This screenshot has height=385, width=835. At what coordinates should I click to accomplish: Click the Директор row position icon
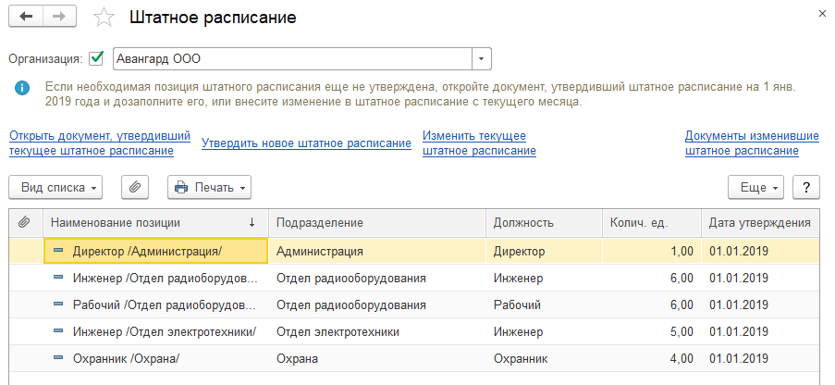pos(58,251)
